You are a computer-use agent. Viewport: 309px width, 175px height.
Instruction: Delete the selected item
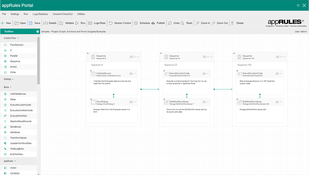pos(237,23)
